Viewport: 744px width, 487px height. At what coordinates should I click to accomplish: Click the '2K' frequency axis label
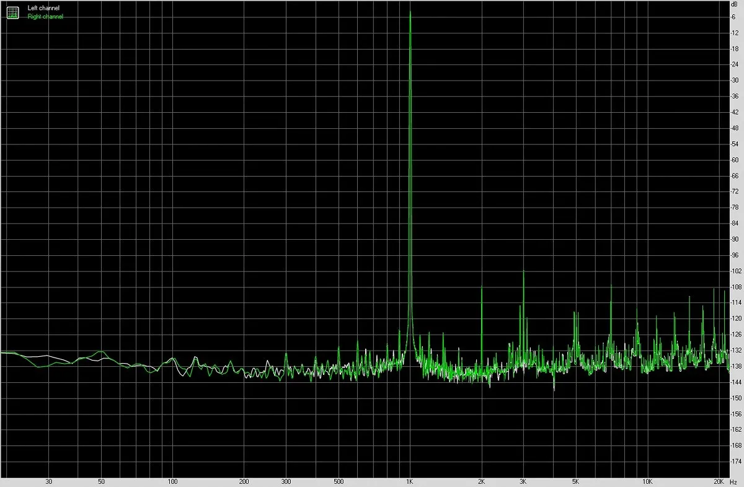[x=482, y=481]
